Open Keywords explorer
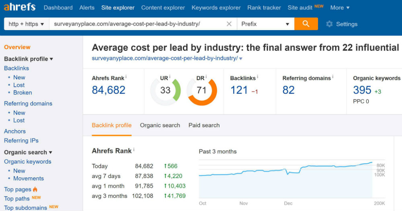The width and height of the screenshot is (402, 211). click(x=216, y=8)
